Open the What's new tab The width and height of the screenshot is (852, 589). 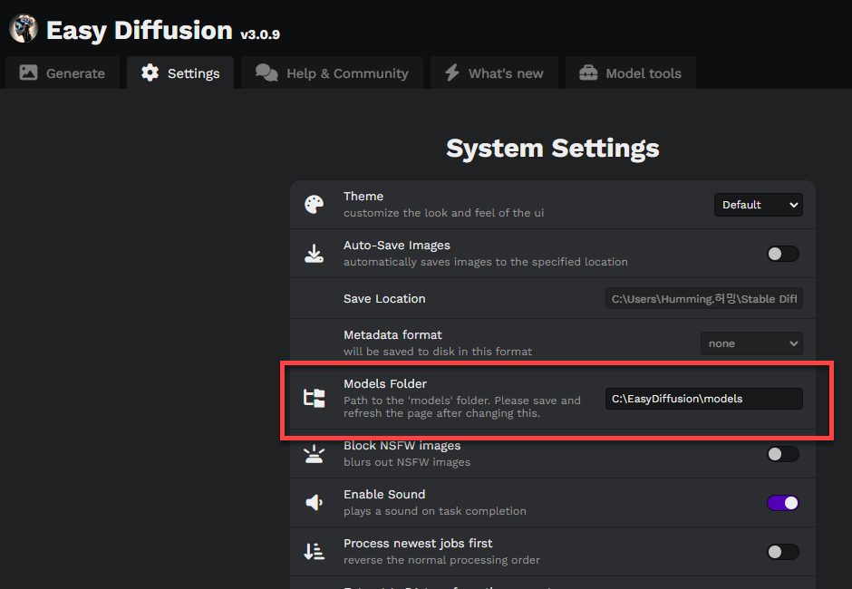(x=495, y=72)
